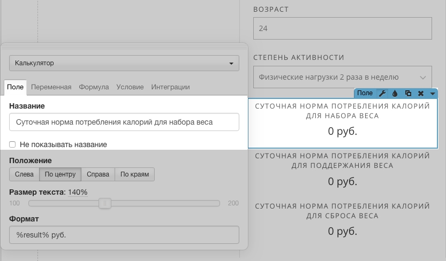Switch to Условие tab
The width and height of the screenshot is (446, 261).
(130, 87)
